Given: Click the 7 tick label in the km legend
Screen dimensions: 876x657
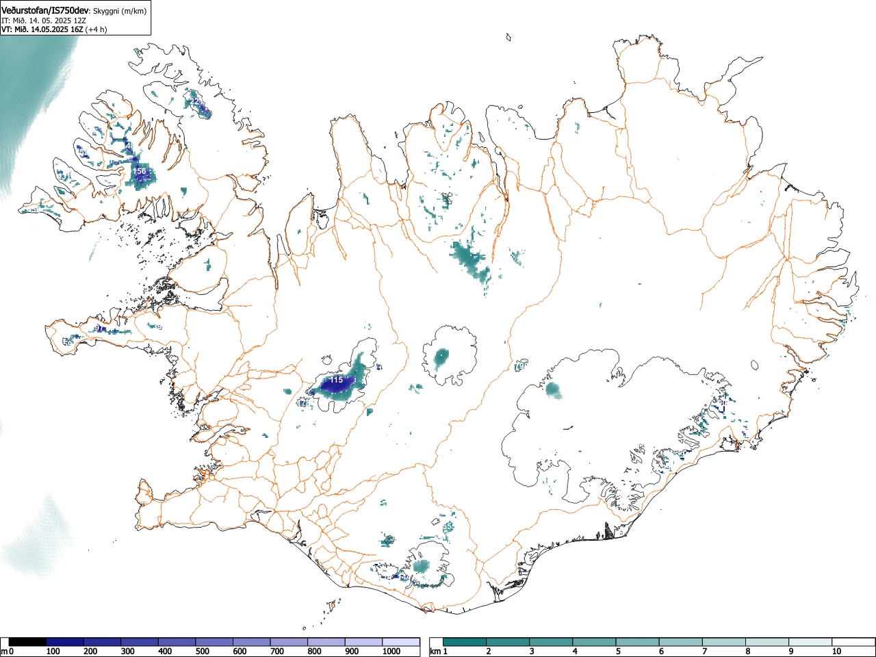Looking at the screenshot, I should point(704,652).
